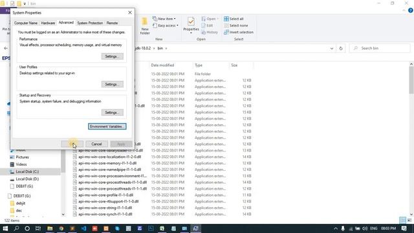
Task: Switch to System Protection tab
Action: [90, 23]
